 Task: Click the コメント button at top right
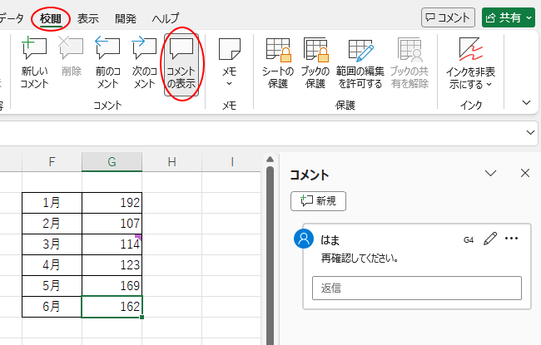pyautogui.click(x=448, y=17)
